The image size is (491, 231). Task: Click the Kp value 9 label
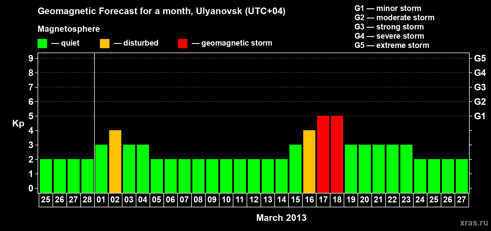coord(31,58)
